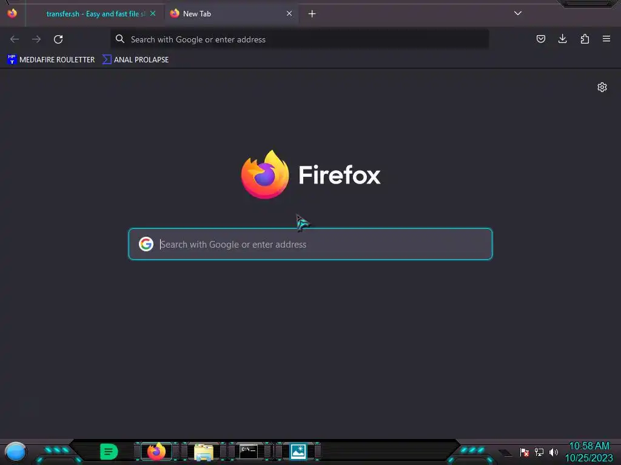Image resolution: width=621 pixels, height=465 pixels.
Task: Open the Downloads panel
Action: point(562,39)
